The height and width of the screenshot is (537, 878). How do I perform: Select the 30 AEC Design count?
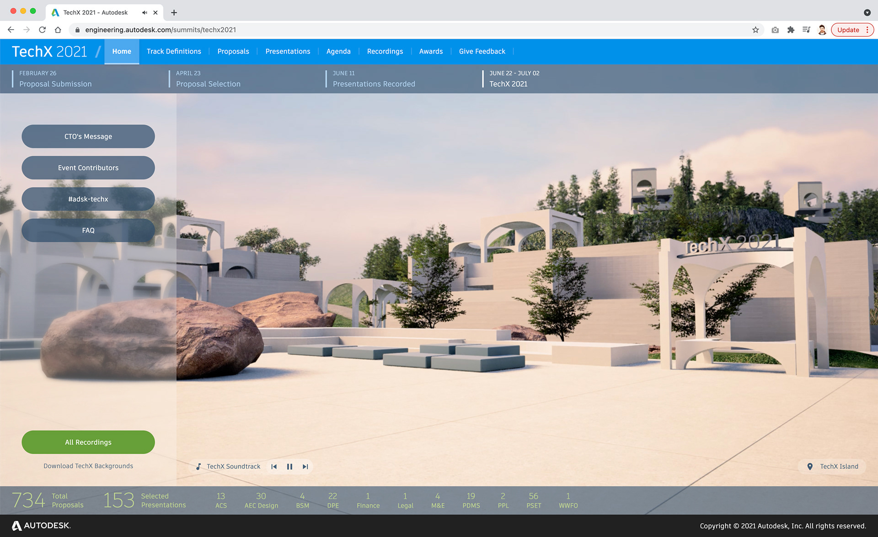click(261, 500)
